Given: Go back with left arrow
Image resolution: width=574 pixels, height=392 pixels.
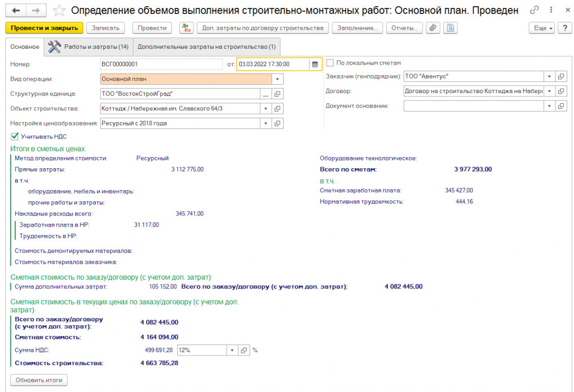Looking at the screenshot, I should (x=16, y=11).
